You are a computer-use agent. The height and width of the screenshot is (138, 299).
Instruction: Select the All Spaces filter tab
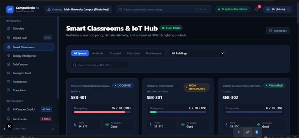(80, 53)
